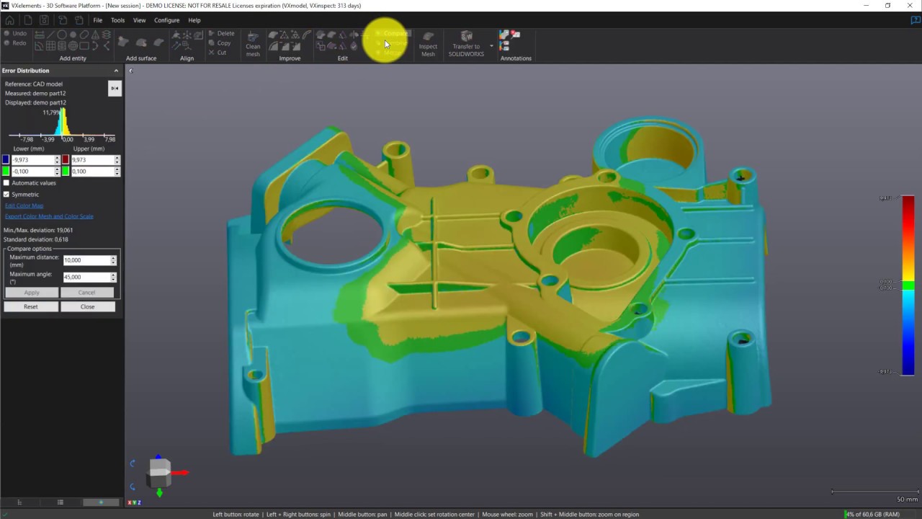Click the dark red upper limit color swatch
This screenshot has width=922, height=519.
(66, 160)
